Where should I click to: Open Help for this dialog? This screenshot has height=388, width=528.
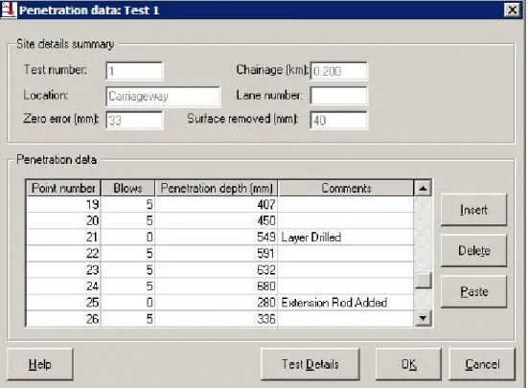click(39, 364)
